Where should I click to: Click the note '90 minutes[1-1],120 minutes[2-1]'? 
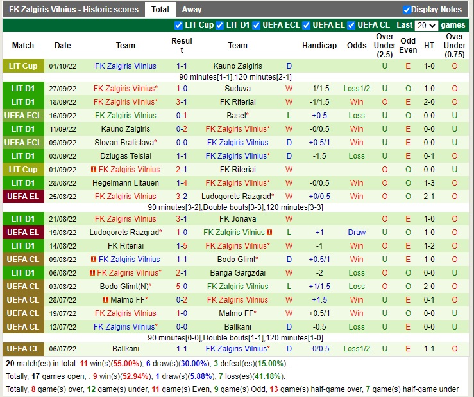pos(235,77)
